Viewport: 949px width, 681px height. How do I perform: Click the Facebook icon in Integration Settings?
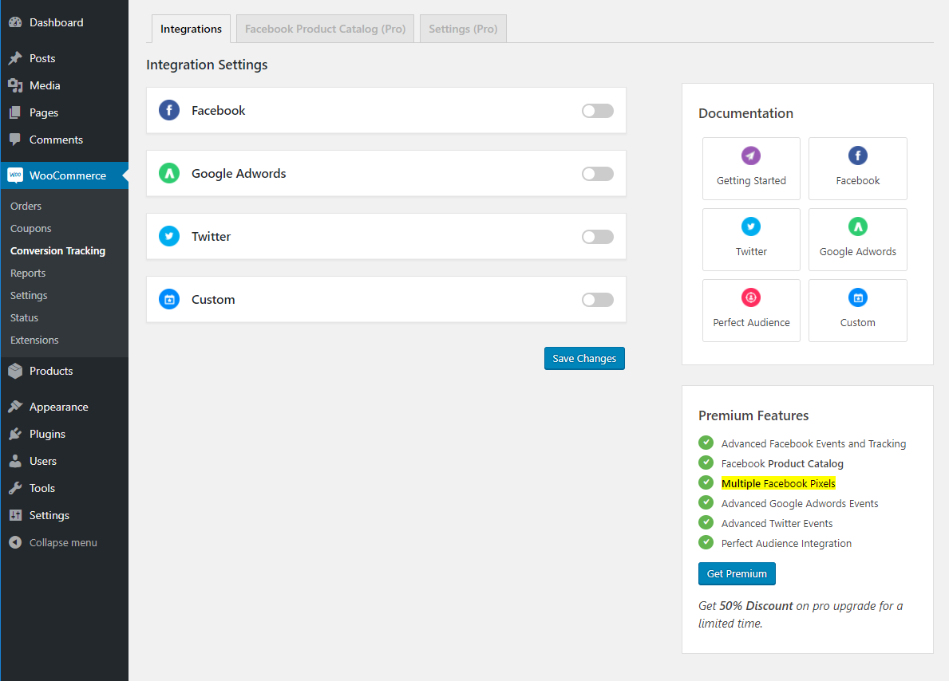169,110
